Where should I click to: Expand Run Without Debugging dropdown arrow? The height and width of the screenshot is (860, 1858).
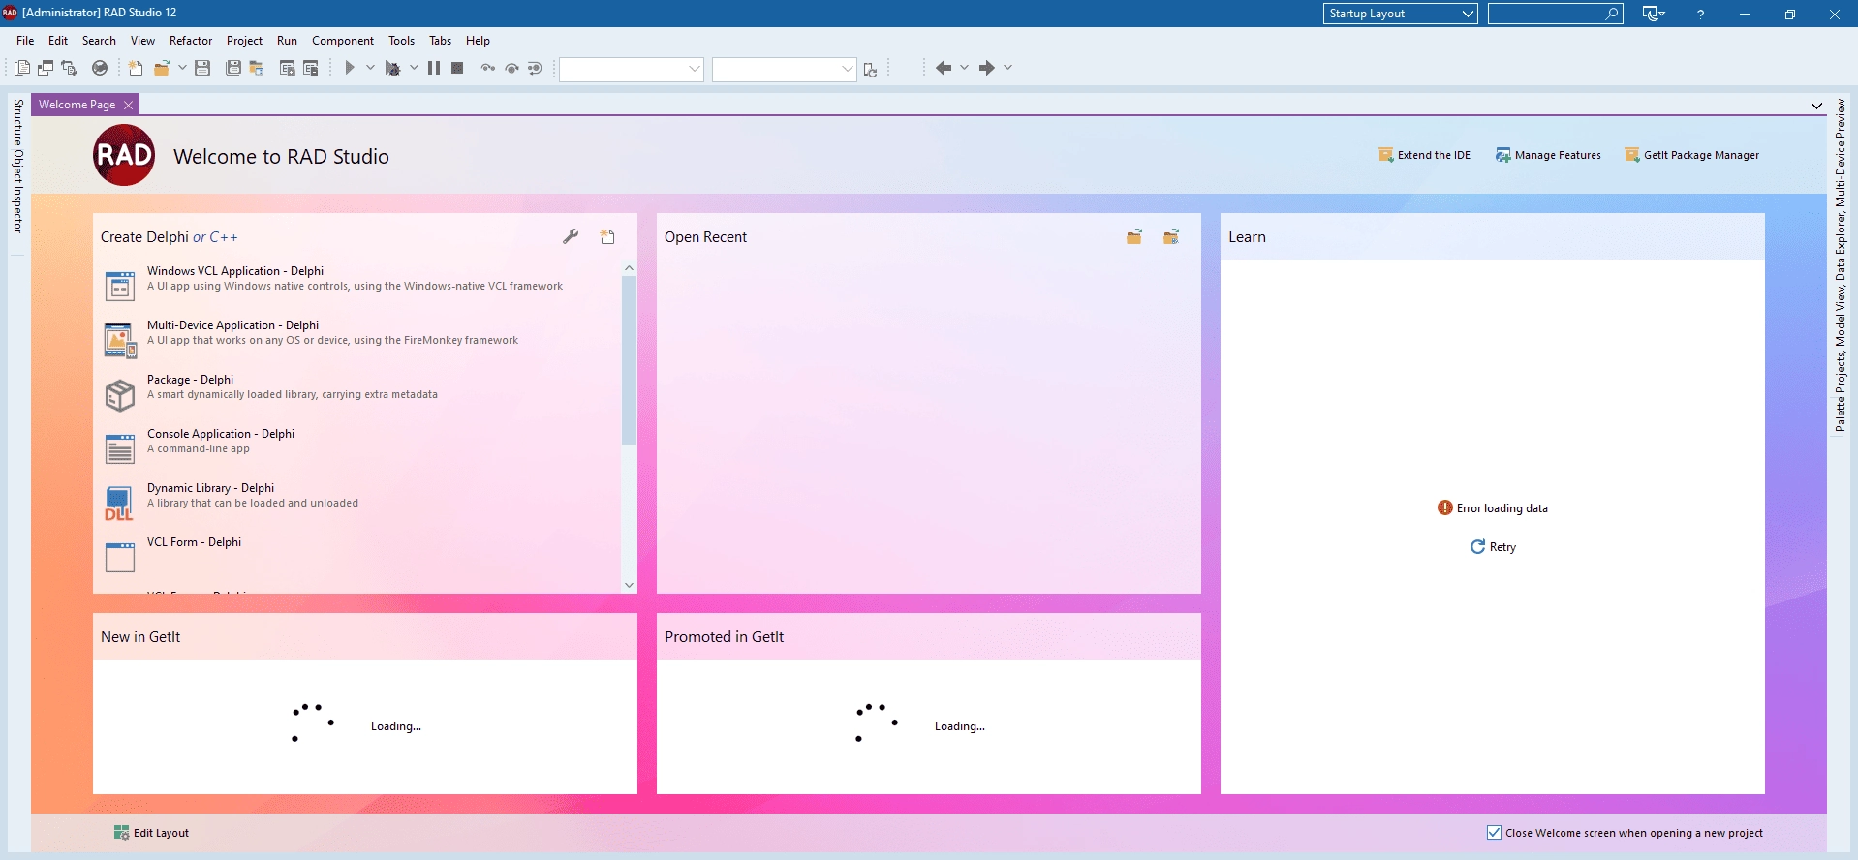coord(414,68)
